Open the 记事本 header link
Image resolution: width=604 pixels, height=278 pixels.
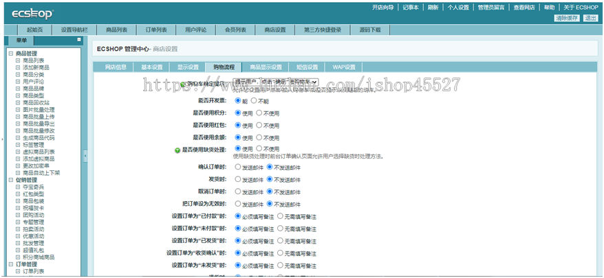click(x=411, y=8)
